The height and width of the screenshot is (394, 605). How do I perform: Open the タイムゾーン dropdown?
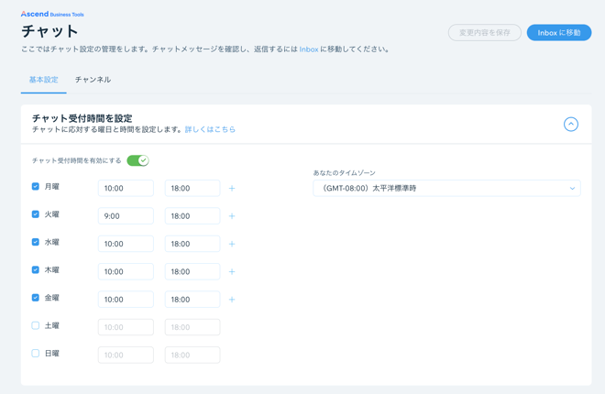tap(446, 189)
